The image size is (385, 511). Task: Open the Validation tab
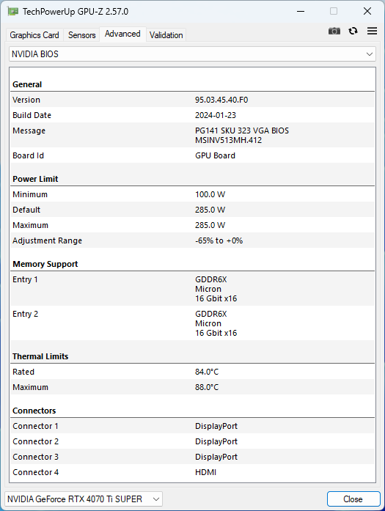pyautogui.click(x=166, y=35)
